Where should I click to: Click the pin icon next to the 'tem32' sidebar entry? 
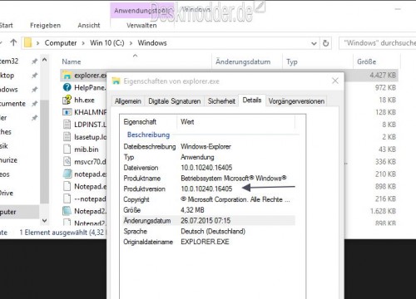[x=34, y=61]
